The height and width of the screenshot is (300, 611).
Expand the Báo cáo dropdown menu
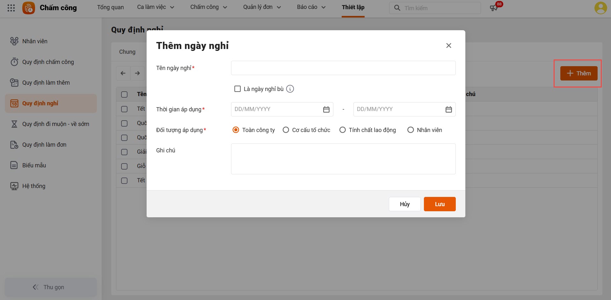[311, 7]
